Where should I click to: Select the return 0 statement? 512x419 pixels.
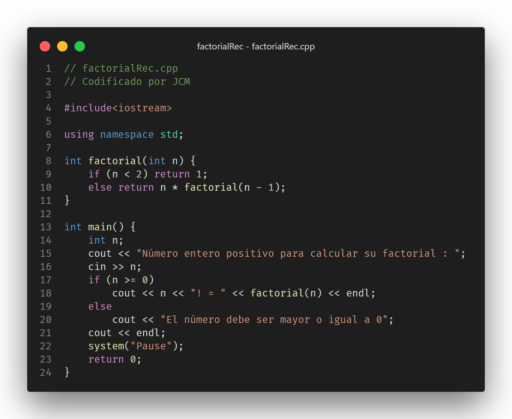(115, 359)
